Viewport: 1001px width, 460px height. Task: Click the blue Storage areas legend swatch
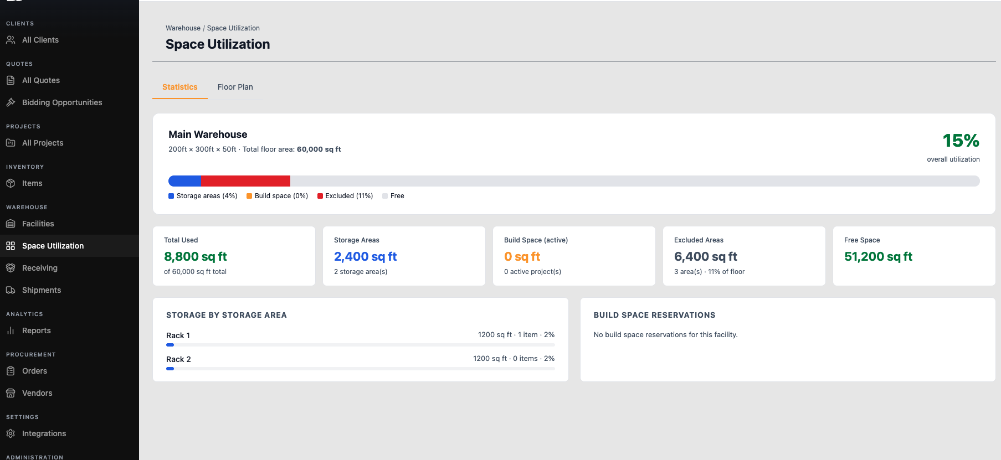tap(171, 196)
